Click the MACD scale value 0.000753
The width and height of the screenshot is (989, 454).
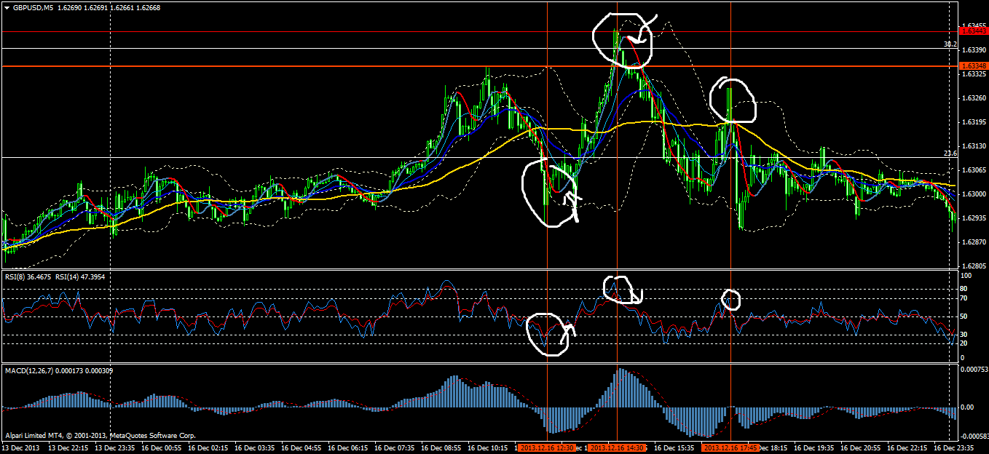(974, 370)
